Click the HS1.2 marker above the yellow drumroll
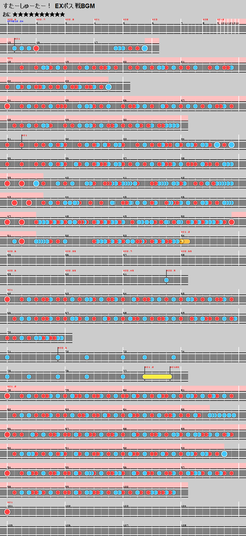Screen dimensions: 246x536 coord(149,367)
